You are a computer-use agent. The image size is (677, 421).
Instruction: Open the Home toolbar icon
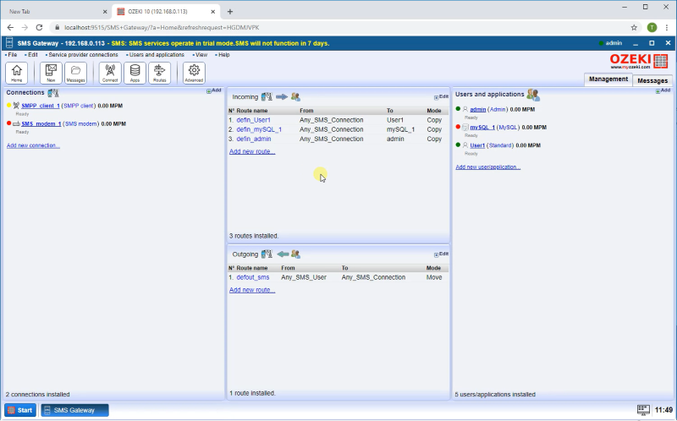(16, 73)
